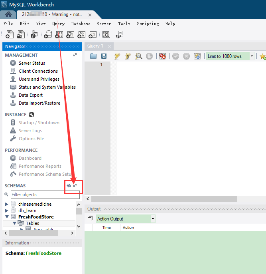Collapse FreshFoodStore schema node
Viewport: 266px width, 274px height.
pos(7,217)
